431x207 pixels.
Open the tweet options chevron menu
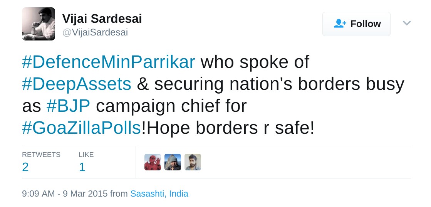(x=406, y=24)
